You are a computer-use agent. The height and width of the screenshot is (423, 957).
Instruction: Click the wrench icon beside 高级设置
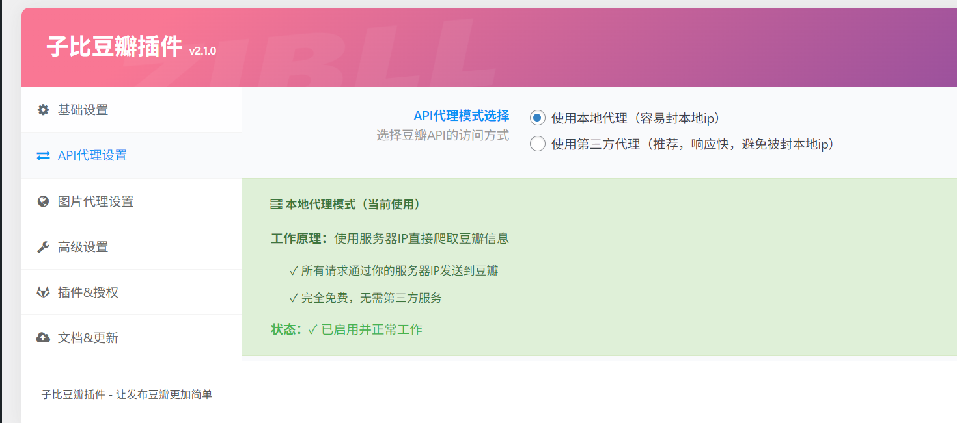point(42,247)
